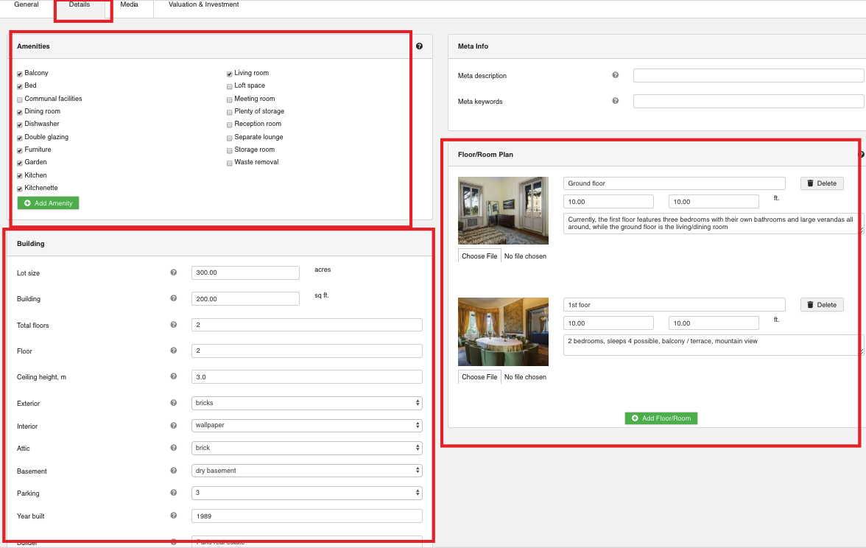866x548 pixels.
Task: Open the Valuation & Investment tab
Action: [203, 5]
